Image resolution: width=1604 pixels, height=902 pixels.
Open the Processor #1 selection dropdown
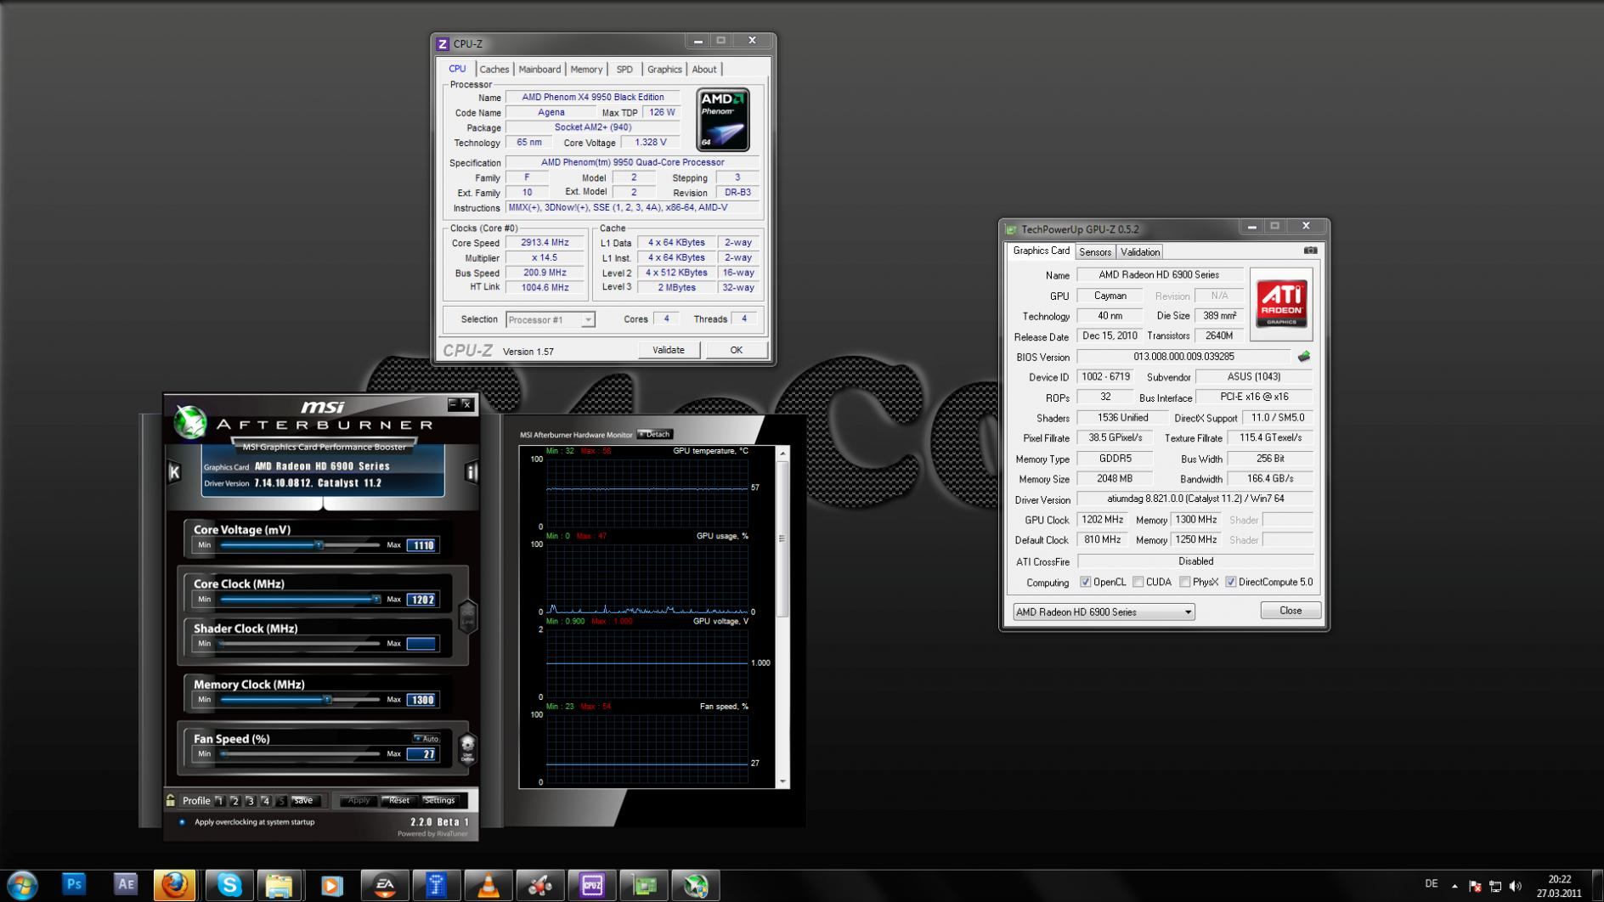550,319
